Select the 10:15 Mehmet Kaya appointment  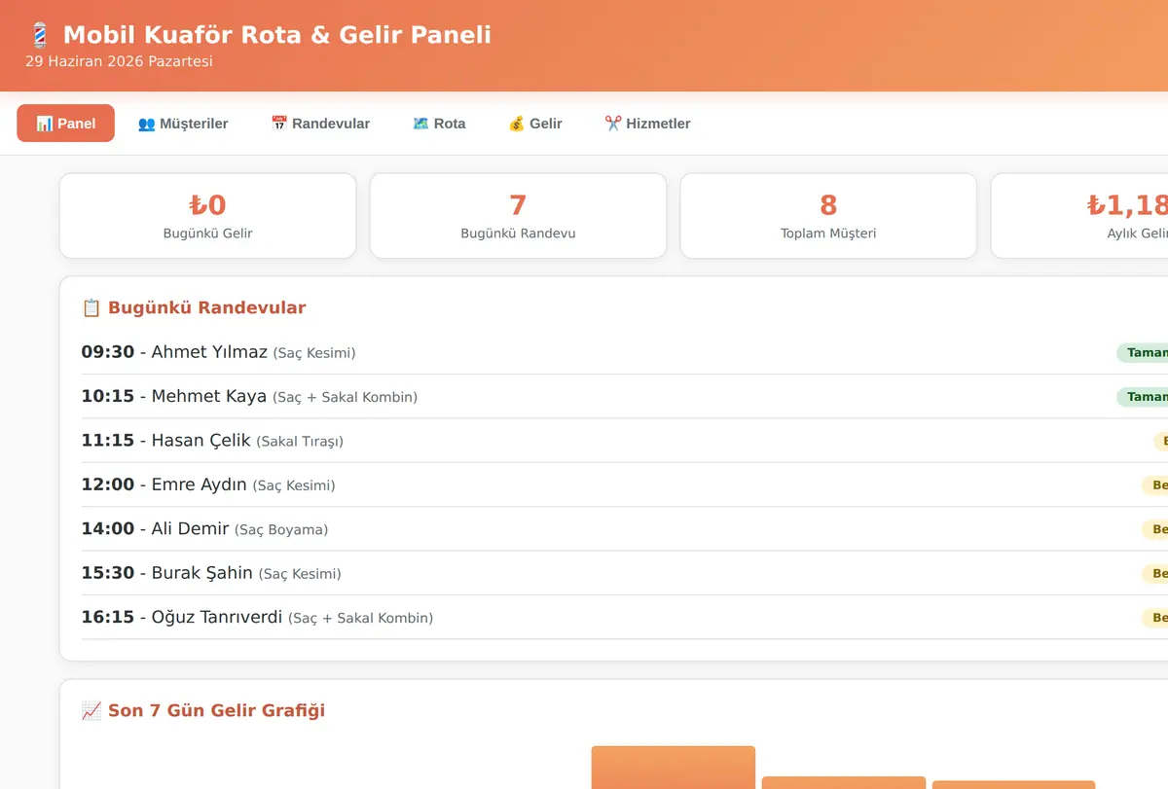point(625,397)
